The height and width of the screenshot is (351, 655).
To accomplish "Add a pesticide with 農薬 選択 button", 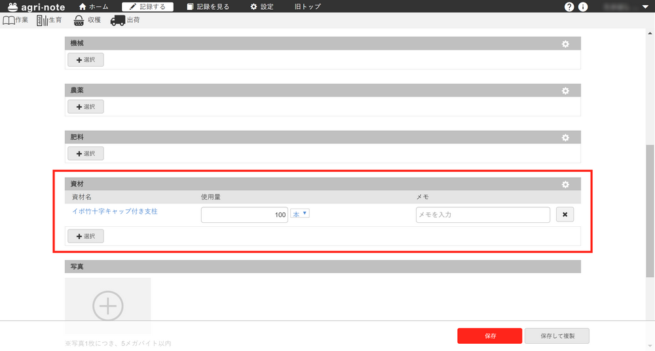I will 86,107.
